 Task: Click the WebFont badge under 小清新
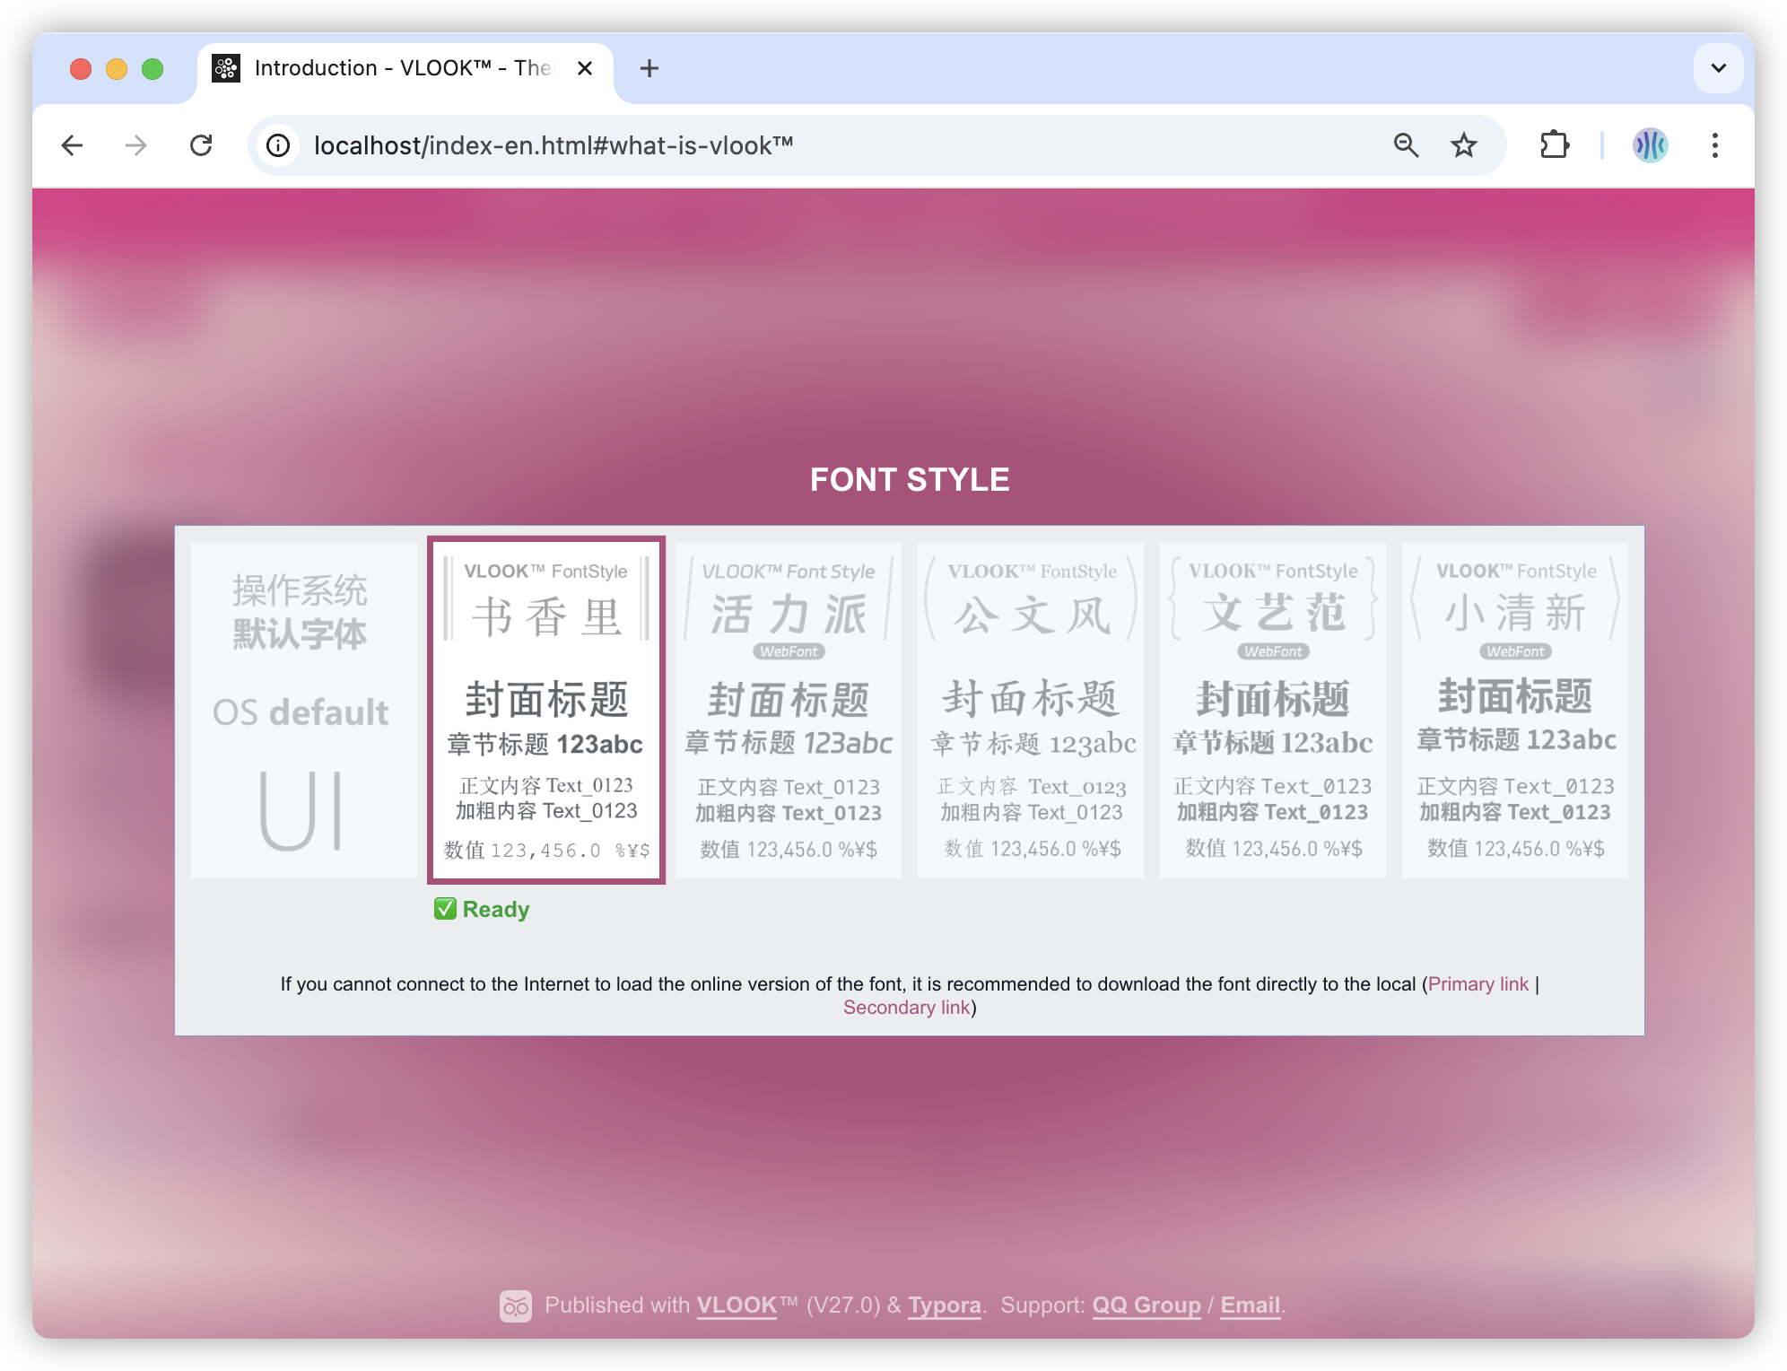point(1515,651)
